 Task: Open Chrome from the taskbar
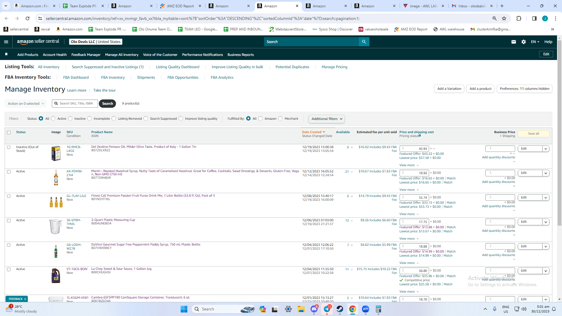tap(352, 309)
